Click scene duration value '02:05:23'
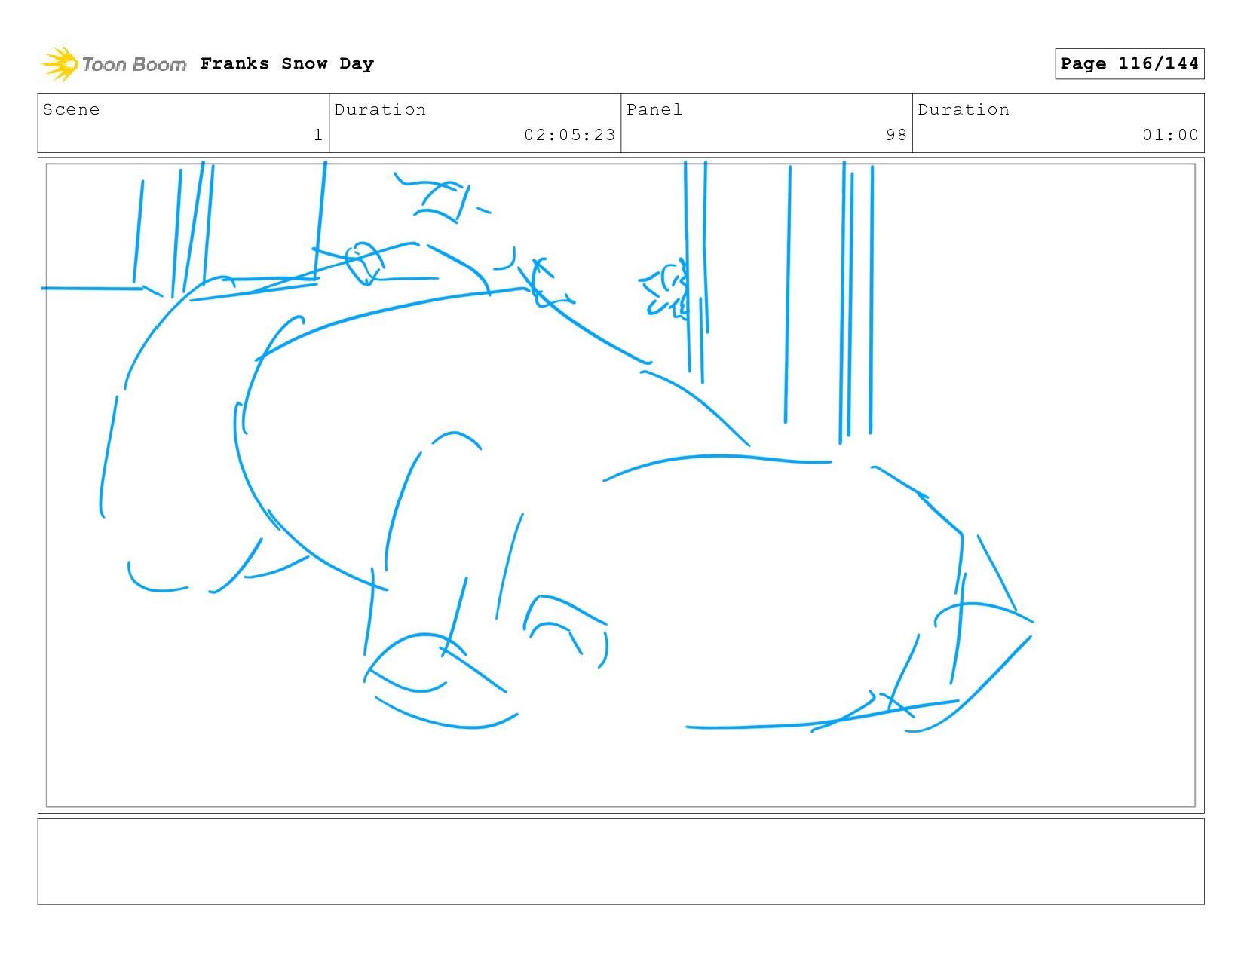Image resolution: width=1244 pixels, height=961 pixels. coord(570,135)
